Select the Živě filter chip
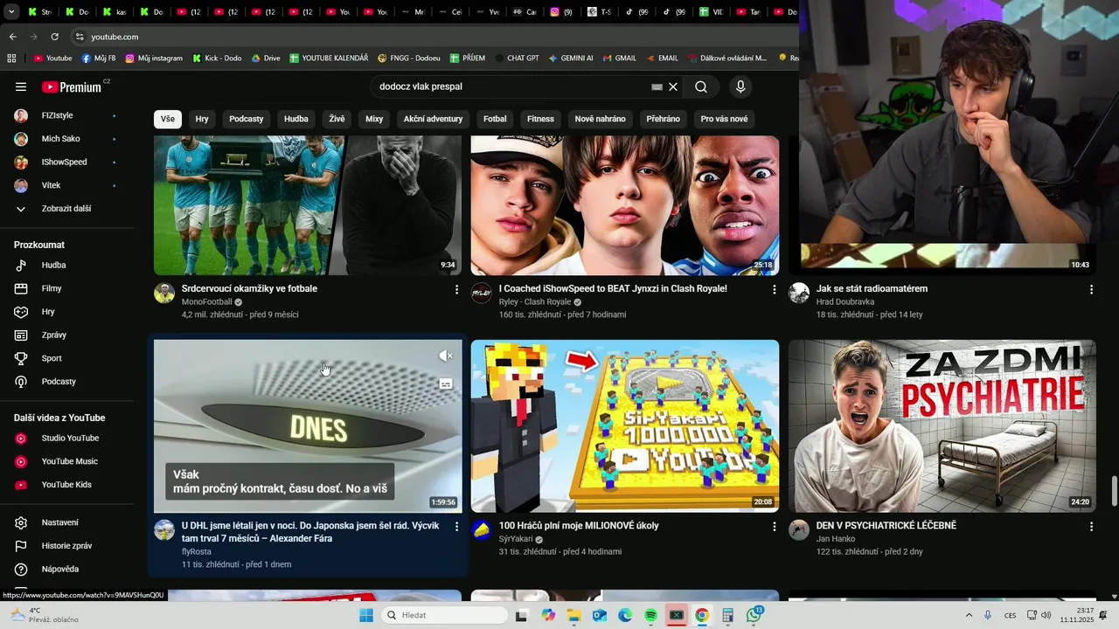This screenshot has height=629, width=1119. pos(337,119)
